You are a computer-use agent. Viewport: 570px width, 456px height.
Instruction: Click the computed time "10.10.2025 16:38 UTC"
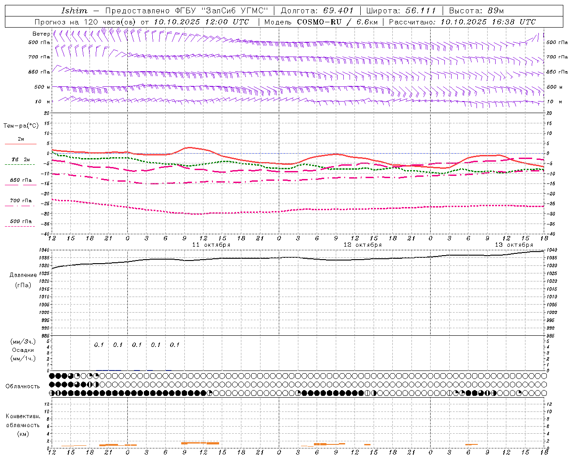488,22
